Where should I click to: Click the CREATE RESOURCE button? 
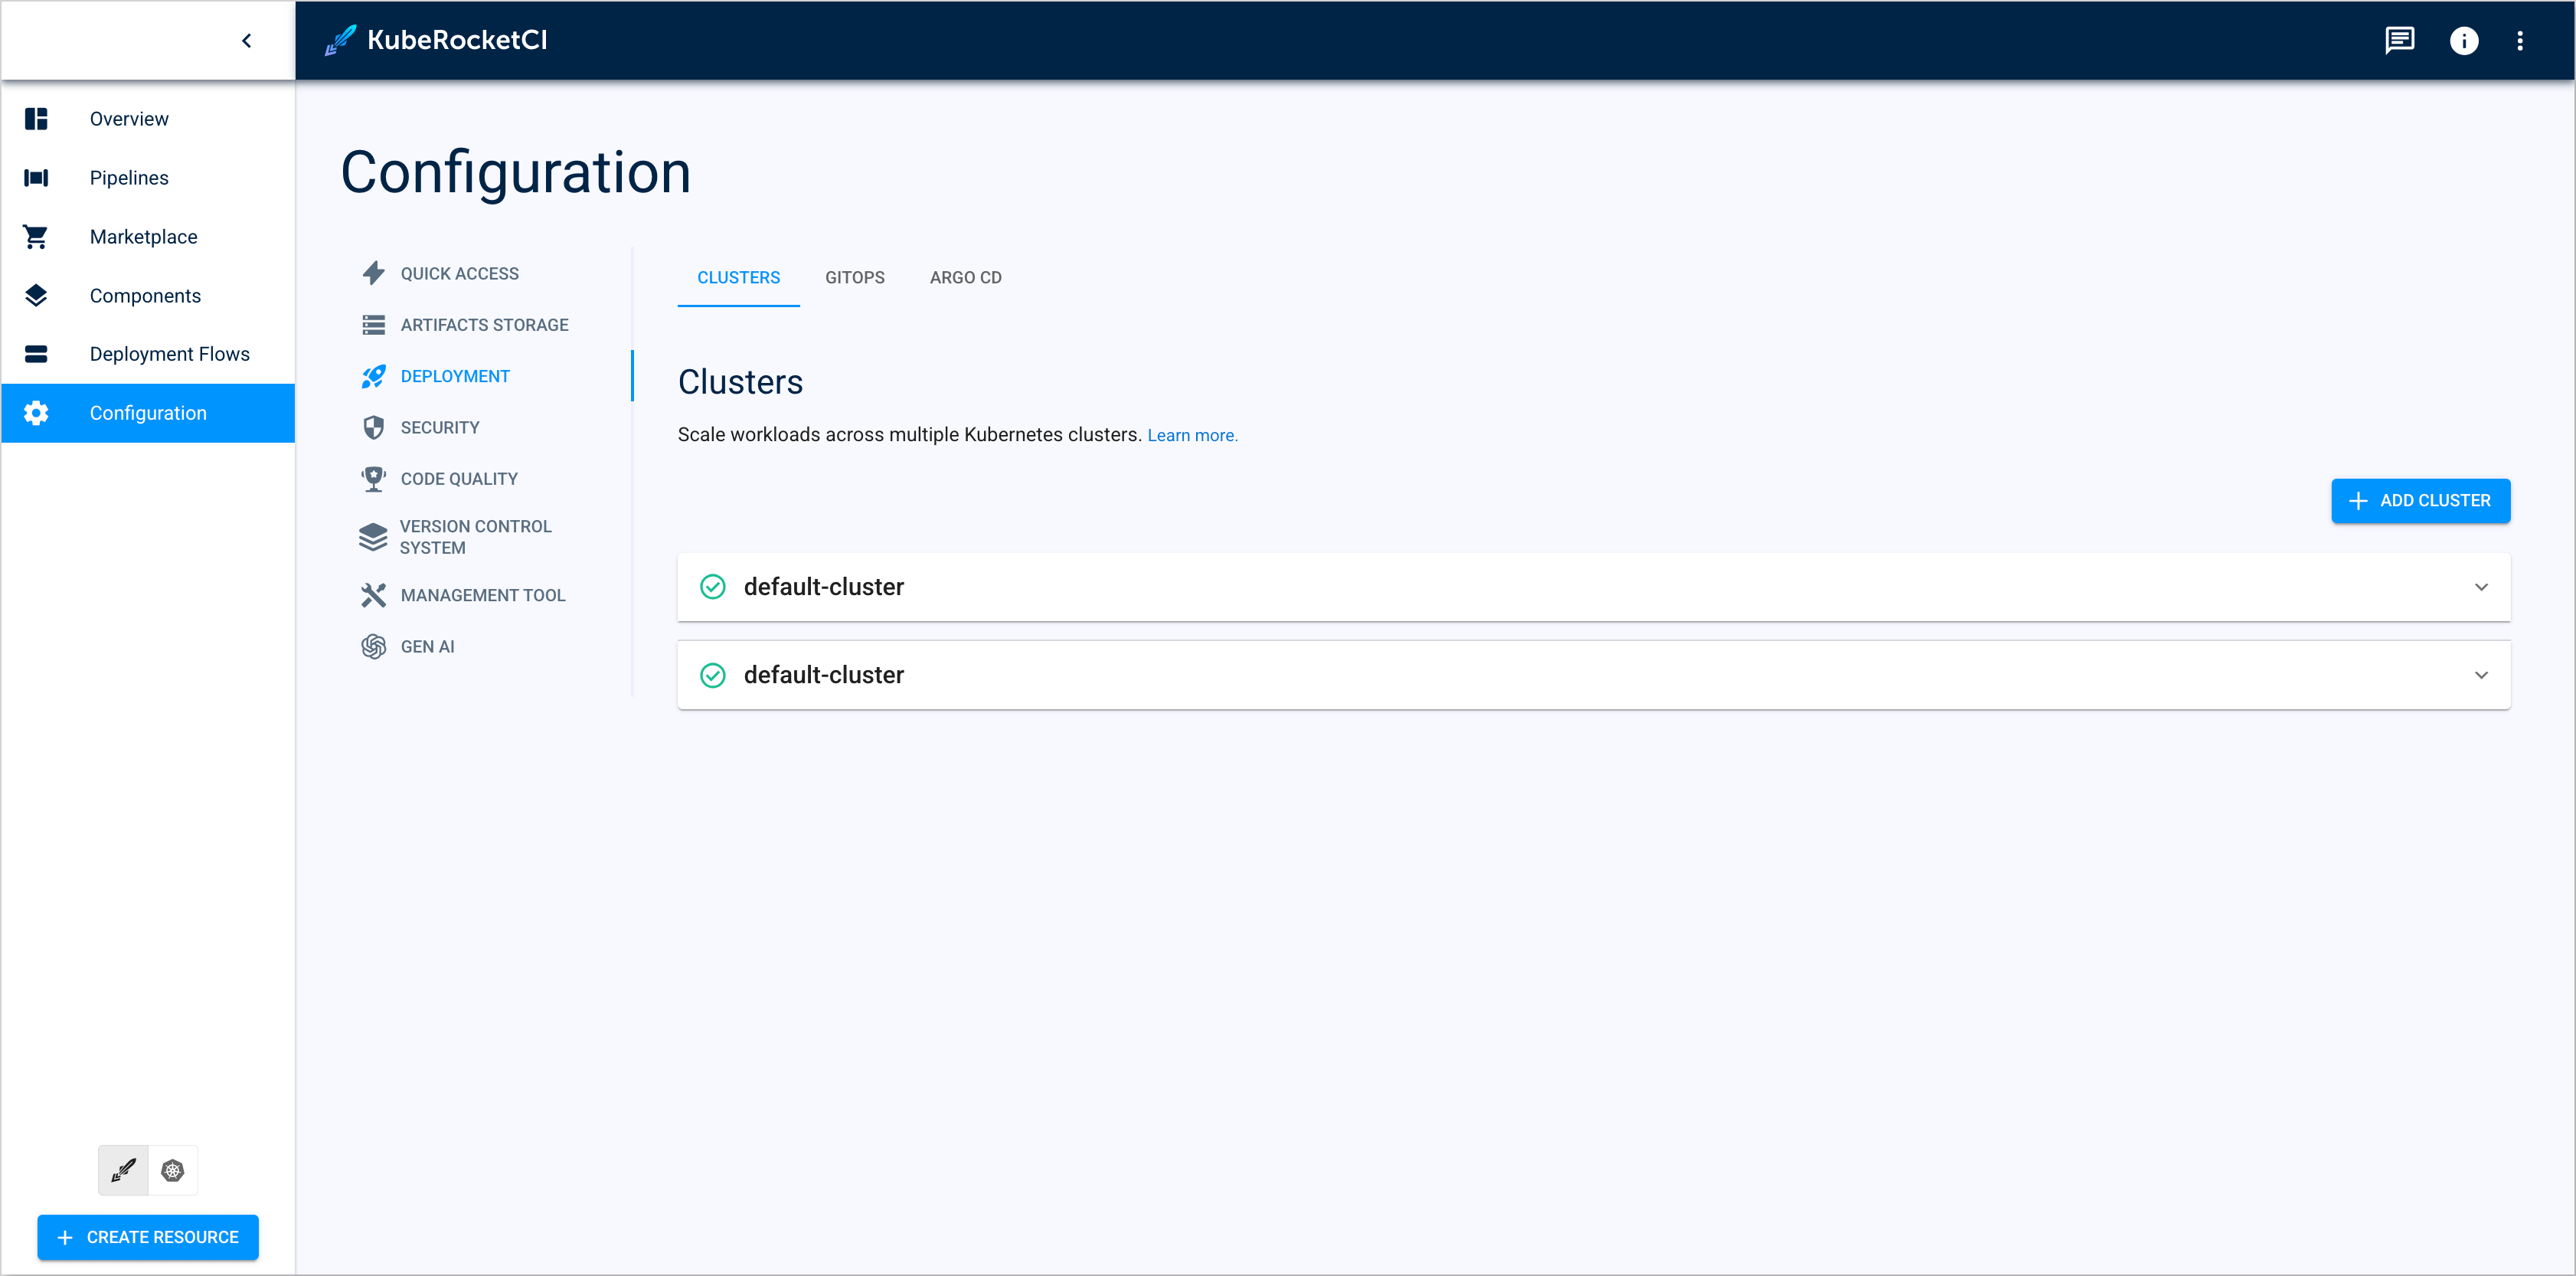click(x=147, y=1237)
